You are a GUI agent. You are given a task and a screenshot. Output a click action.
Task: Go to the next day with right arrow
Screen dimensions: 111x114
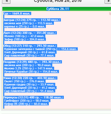tap(108, 1)
